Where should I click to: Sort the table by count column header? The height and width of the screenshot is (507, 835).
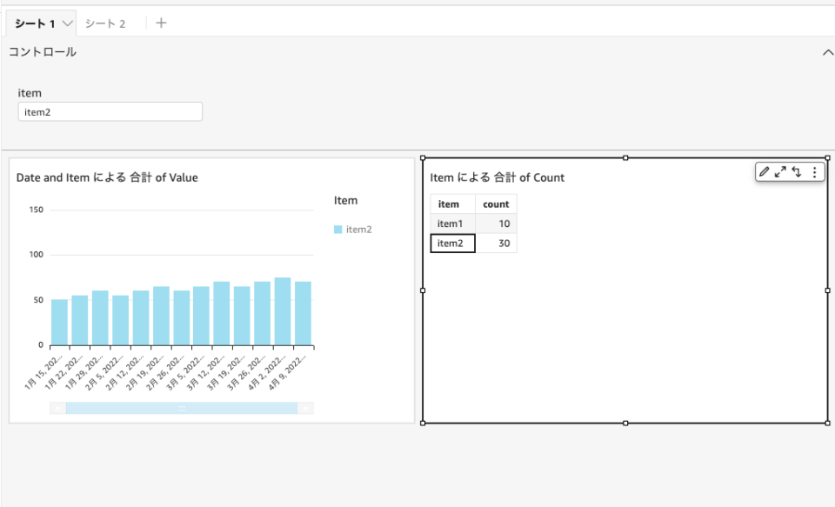[x=495, y=203]
